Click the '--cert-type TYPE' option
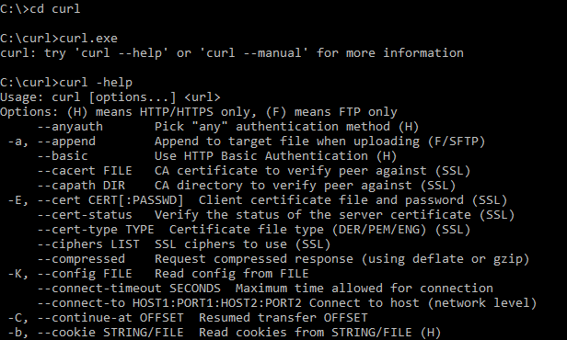567x340 pixels. 96,230
